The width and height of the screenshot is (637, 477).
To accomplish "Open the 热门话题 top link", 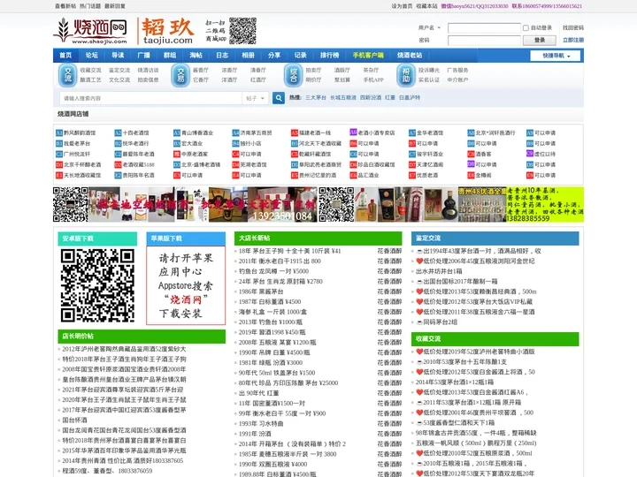I will (x=90, y=6).
